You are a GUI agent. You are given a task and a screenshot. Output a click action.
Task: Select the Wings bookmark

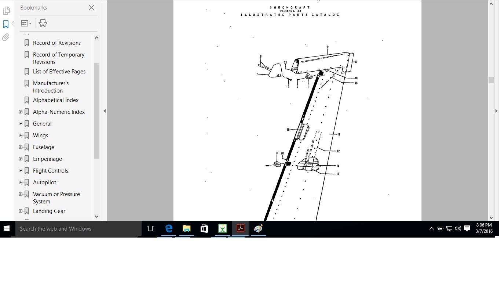pos(40,135)
